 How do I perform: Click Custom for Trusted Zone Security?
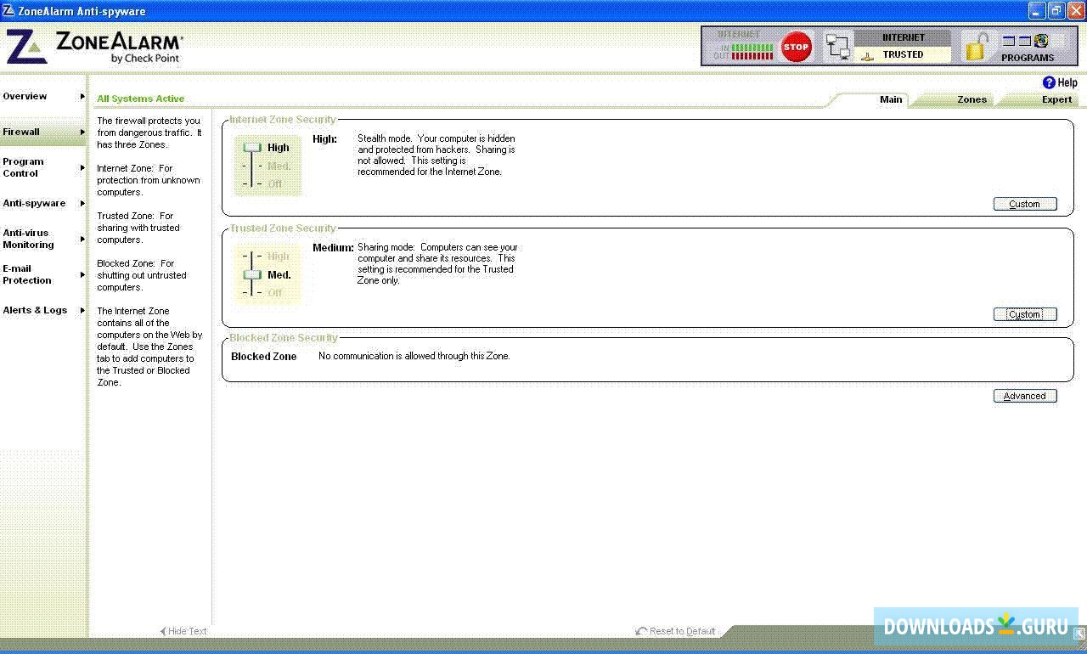[1025, 314]
